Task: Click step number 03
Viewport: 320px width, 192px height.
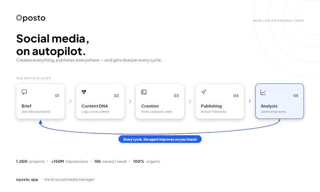Action: tap(176, 95)
